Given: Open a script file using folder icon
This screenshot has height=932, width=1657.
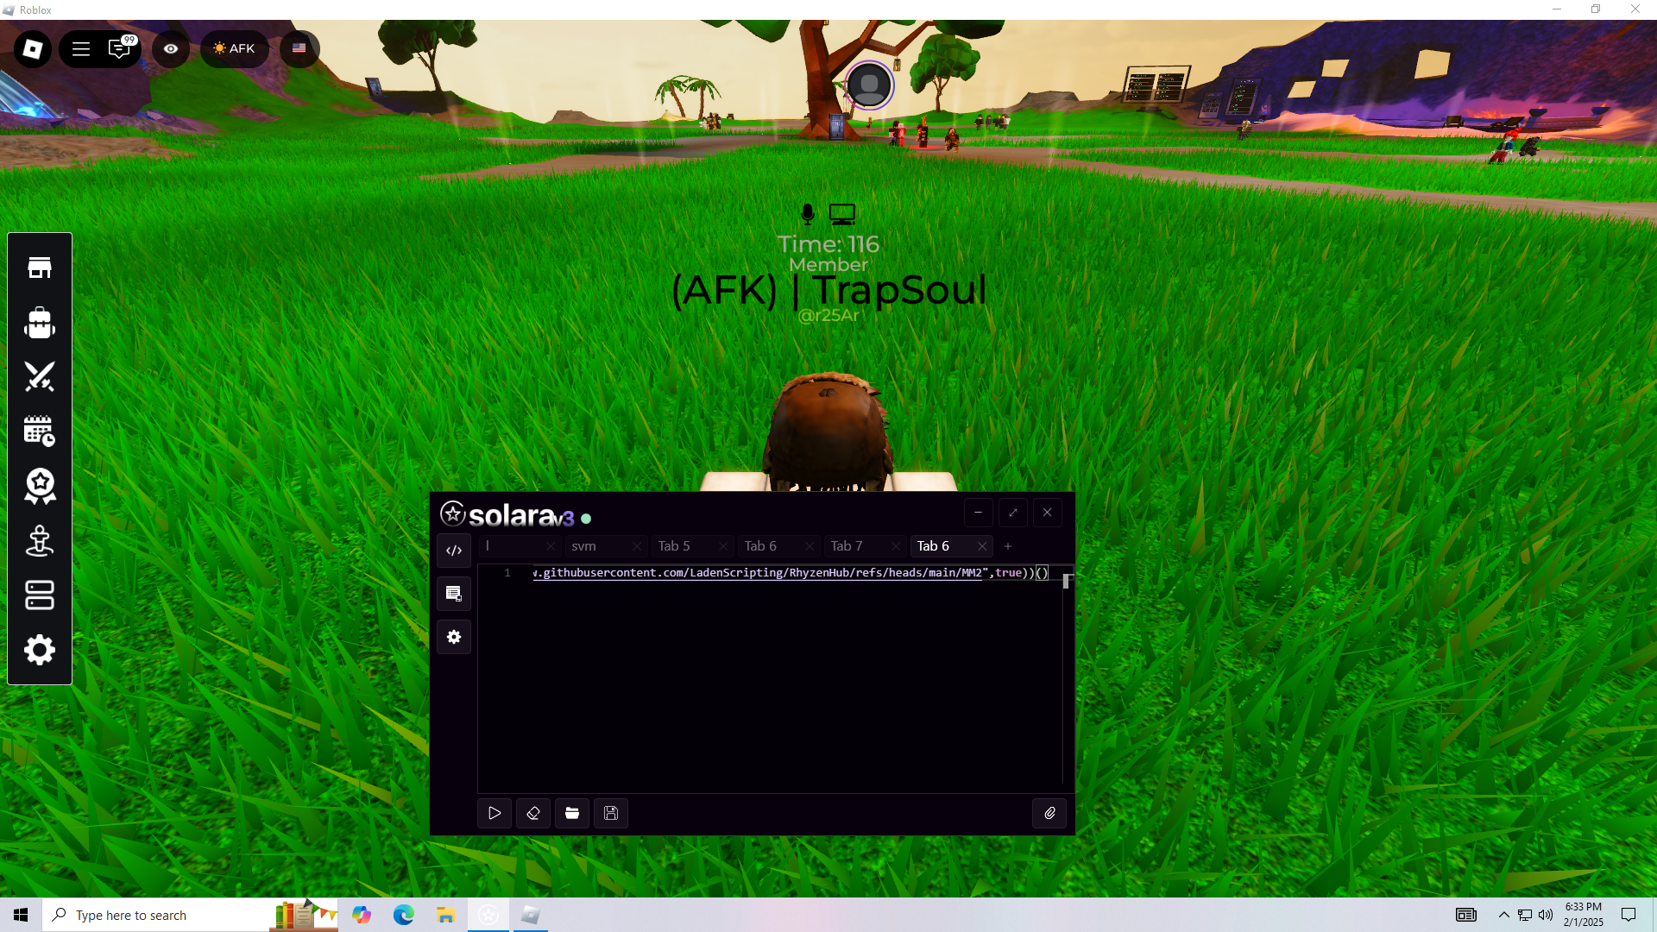Looking at the screenshot, I should click(572, 813).
